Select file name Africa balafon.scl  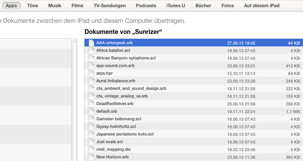pyautogui.click(x=113, y=50)
